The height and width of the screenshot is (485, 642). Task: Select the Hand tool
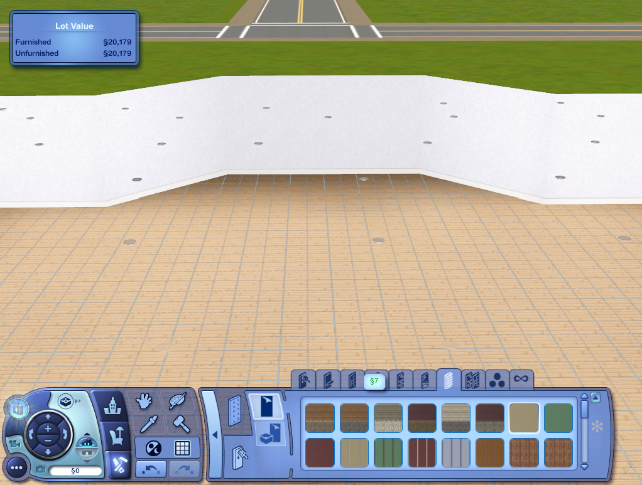click(x=144, y=401)
